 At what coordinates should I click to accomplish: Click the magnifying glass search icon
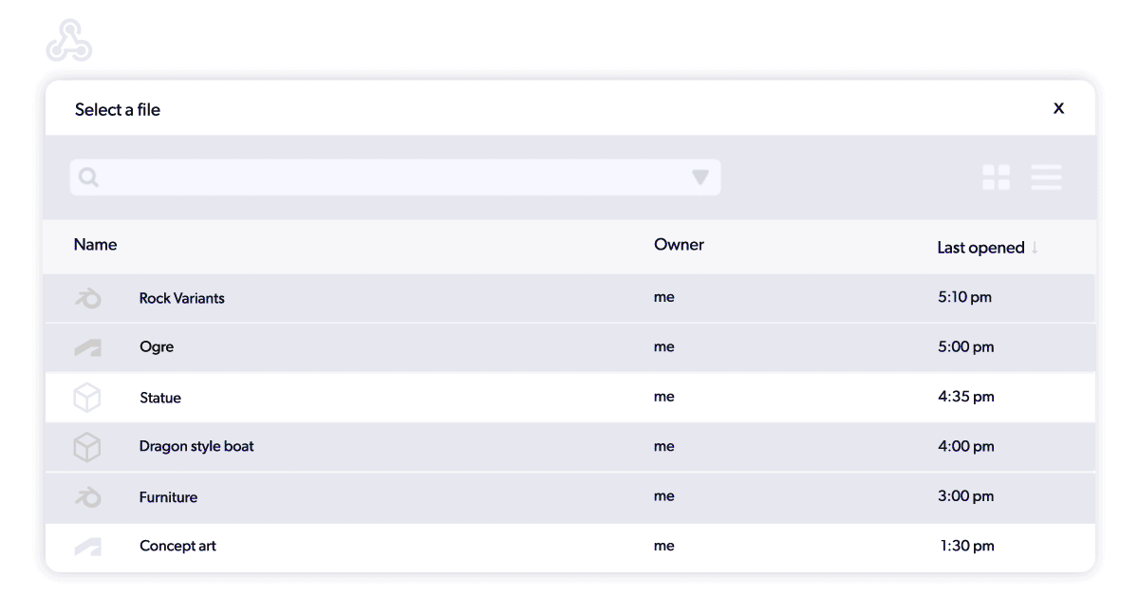tap(89, 177)
